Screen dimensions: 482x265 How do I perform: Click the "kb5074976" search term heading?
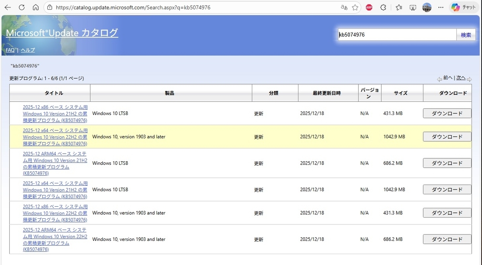(x=25, y=66)
